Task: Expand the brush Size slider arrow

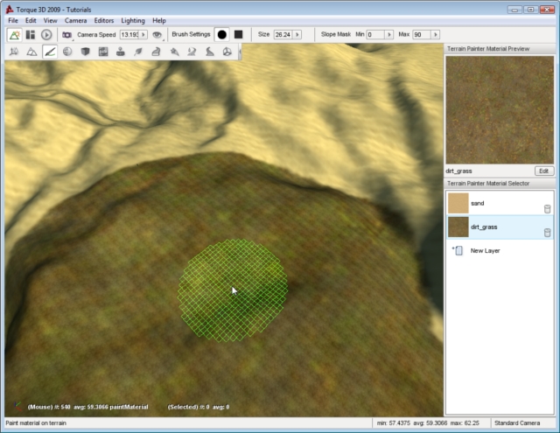Action: click(297, 34)
